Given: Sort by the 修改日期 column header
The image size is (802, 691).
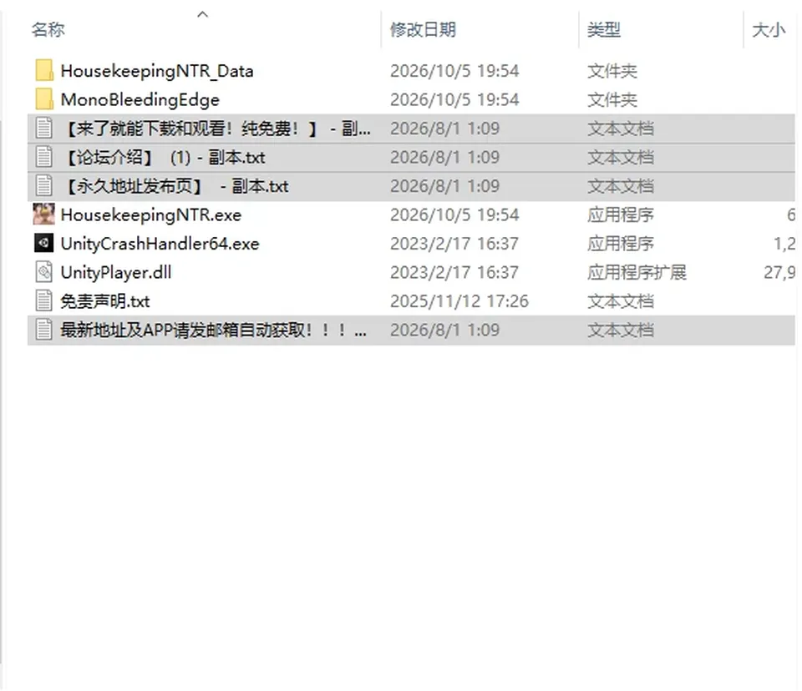Looking at the screenshot, I should click(x=423, y=30).
